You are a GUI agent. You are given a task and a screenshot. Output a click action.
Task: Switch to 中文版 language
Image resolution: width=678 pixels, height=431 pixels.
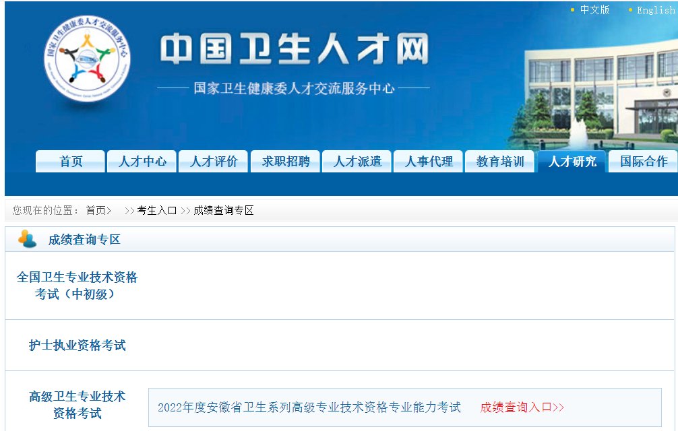(594, 9)
